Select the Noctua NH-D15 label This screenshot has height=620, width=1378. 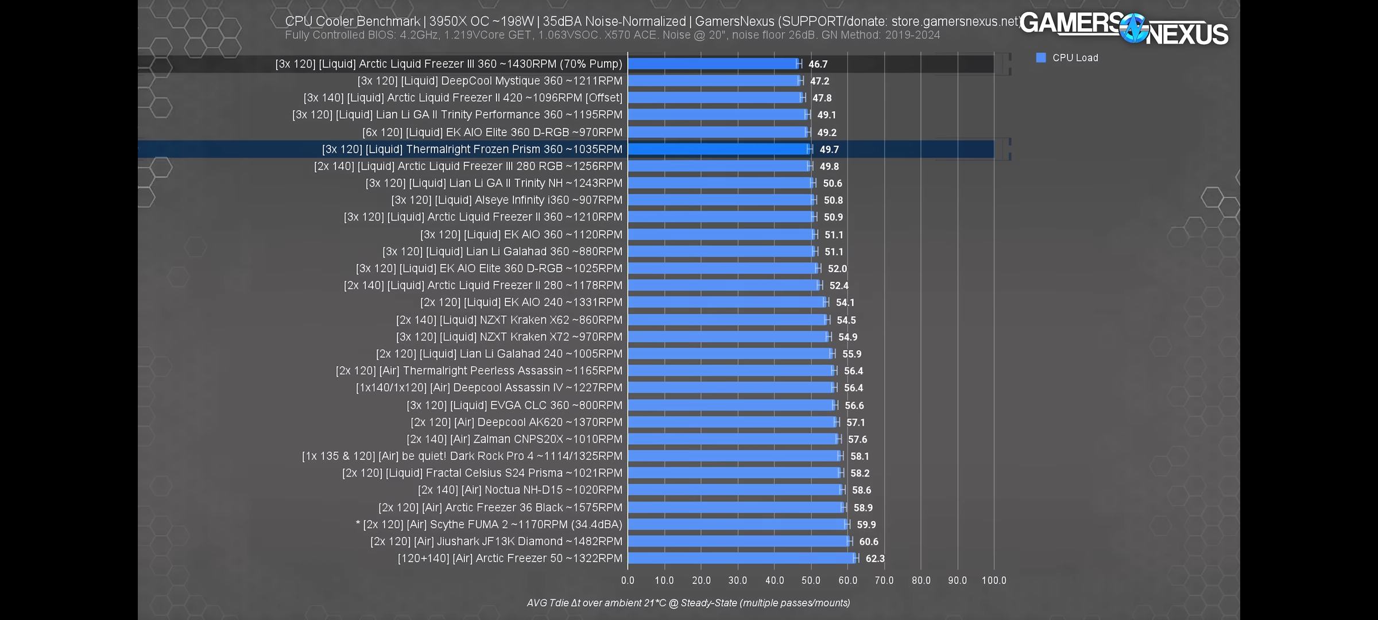pyautogui.click(x=520, y=490)
